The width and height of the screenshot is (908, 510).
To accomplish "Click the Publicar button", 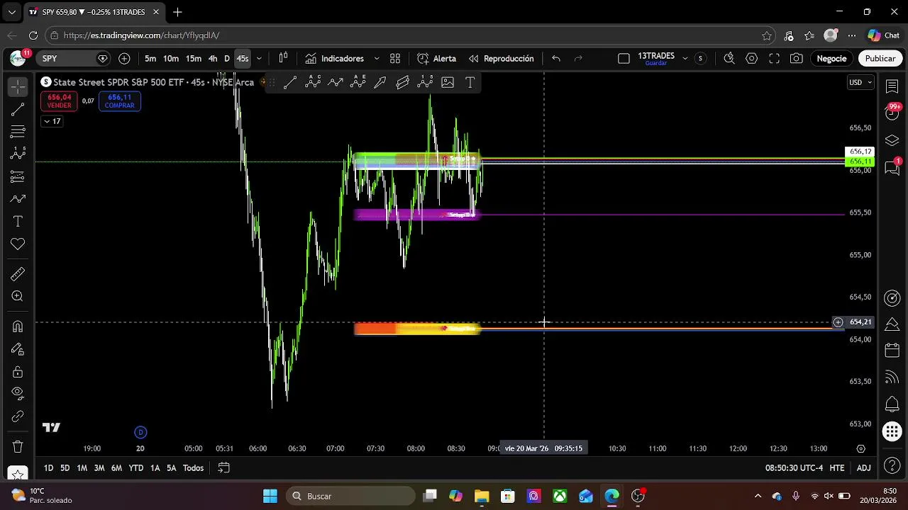I will pyautogui.click(x=880, y=59).
